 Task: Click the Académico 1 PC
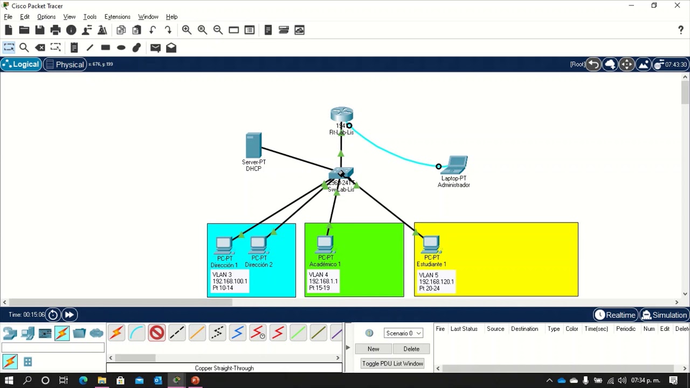325,245
